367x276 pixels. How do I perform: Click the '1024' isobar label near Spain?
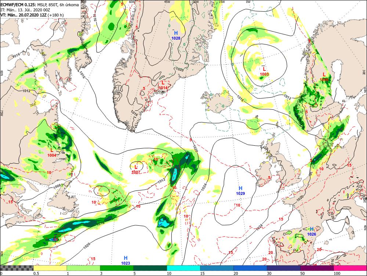coord(259,227)
